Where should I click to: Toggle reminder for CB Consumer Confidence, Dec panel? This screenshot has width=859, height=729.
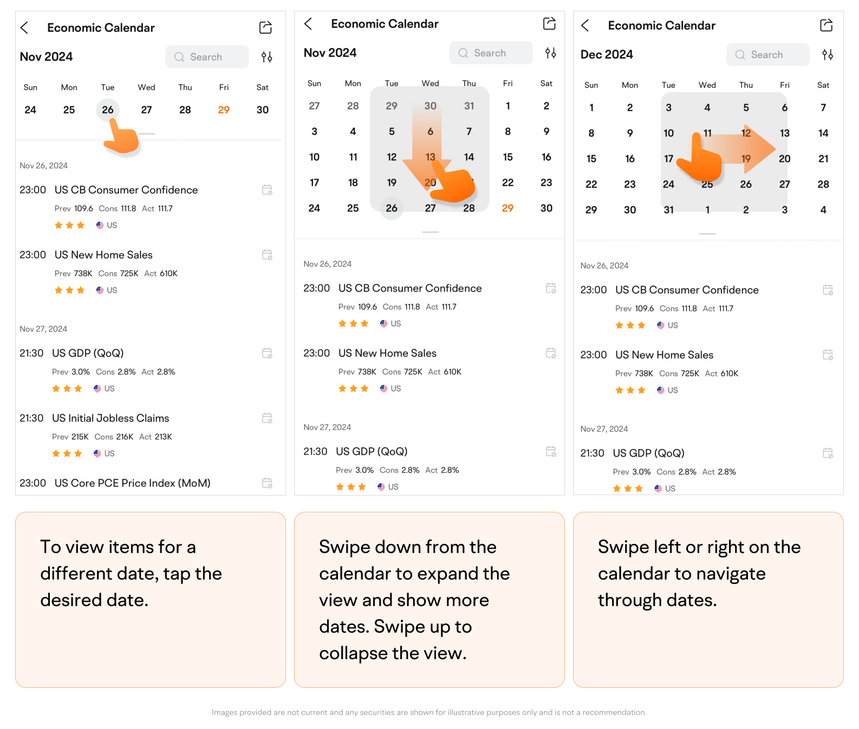[828, 290]
